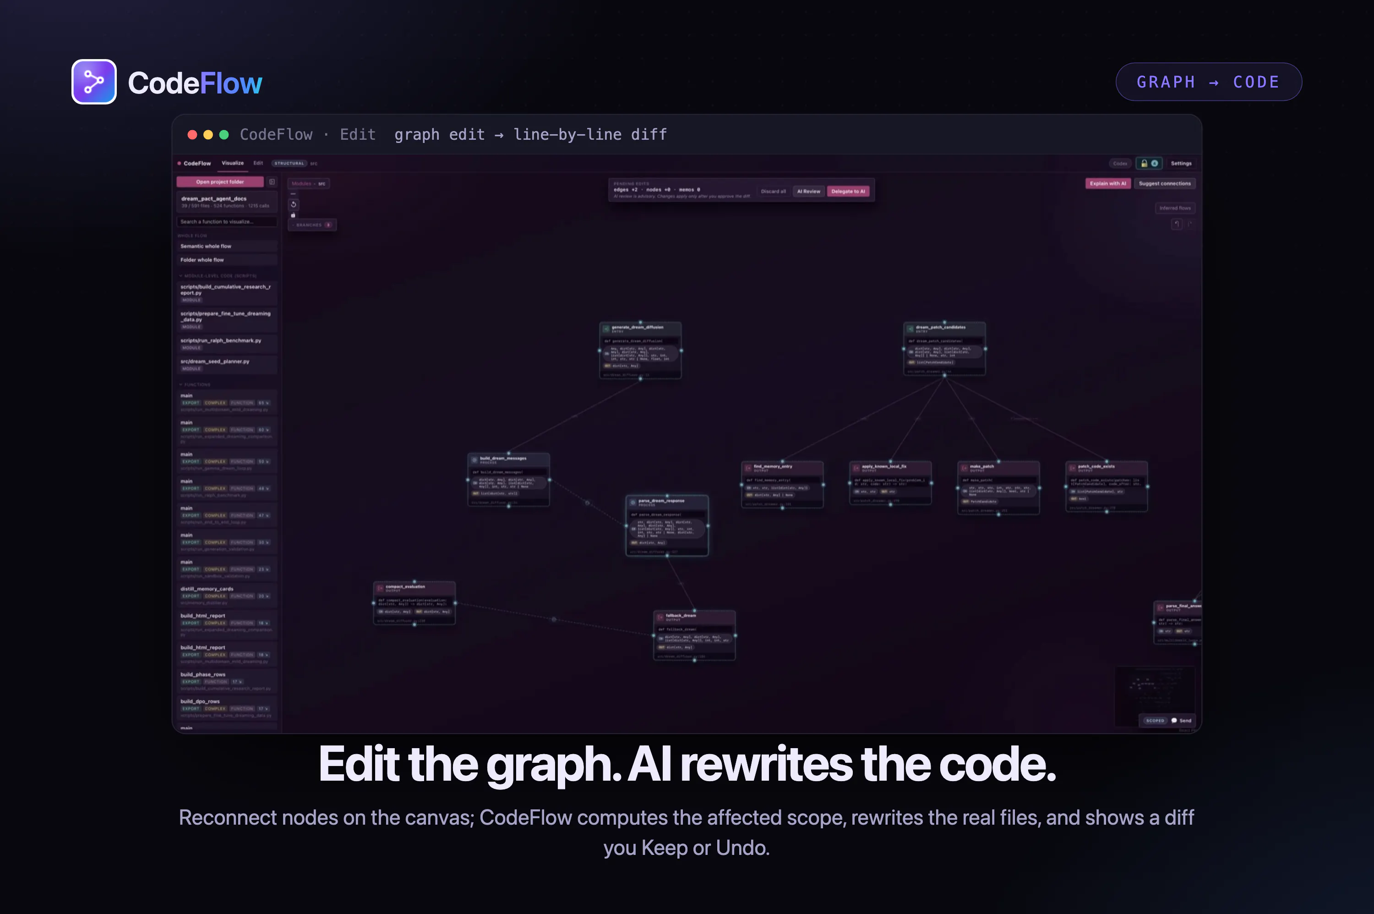The width and height of the screenshot is (1374, 914).
Task: Click the parse_dream_response node icon
Action: click(633, 503)
